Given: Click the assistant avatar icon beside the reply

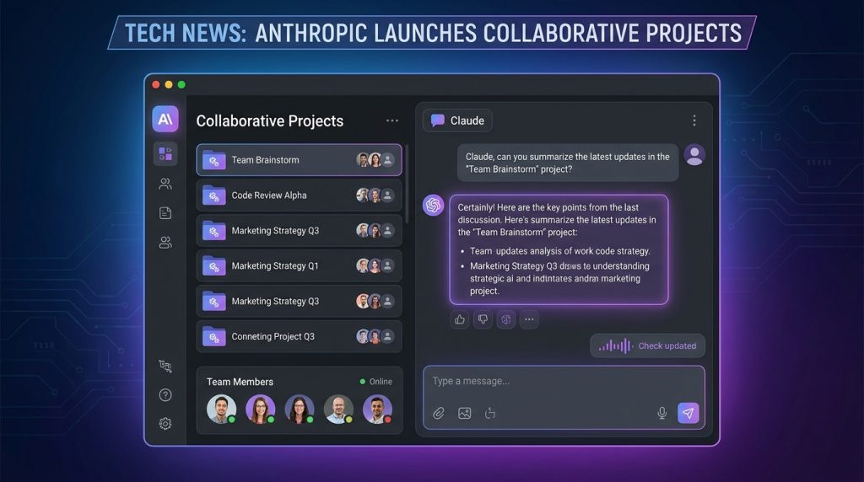Looking at the screenshot, I should pos(433,206).
